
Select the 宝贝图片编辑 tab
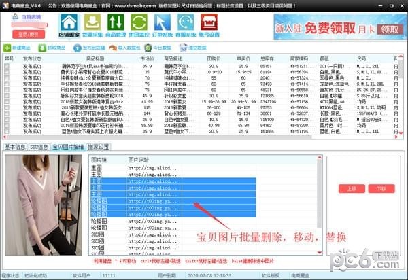coord(68,147)
